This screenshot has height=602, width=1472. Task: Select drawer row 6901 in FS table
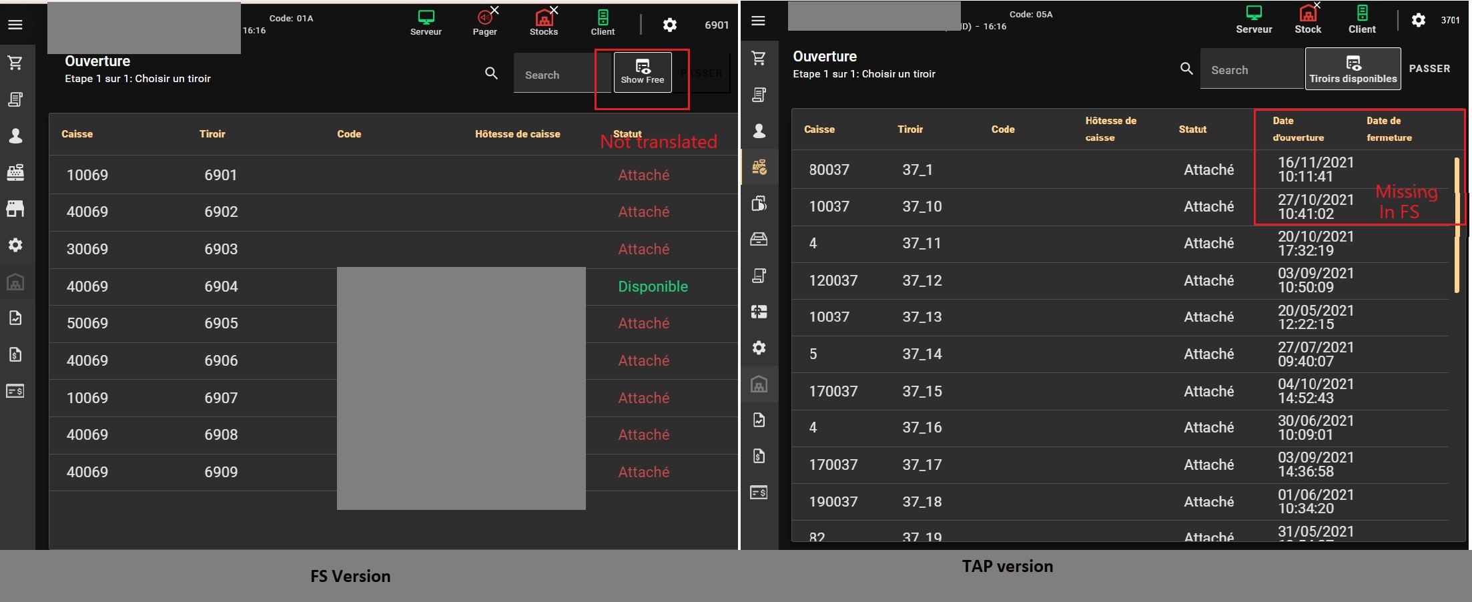(x=393, y=175)
